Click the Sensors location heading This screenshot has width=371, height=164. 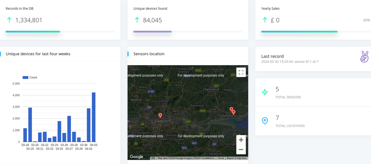pos(149,54)
